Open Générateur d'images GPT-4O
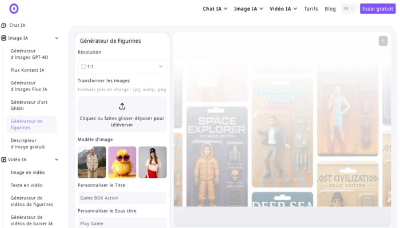This screenshot has height=228, width=400. pos(29,54)
